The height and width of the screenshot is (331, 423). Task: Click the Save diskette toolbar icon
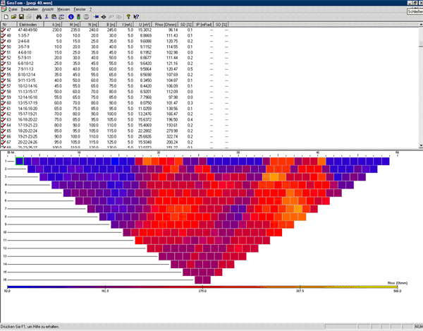[x=21, y=16]
